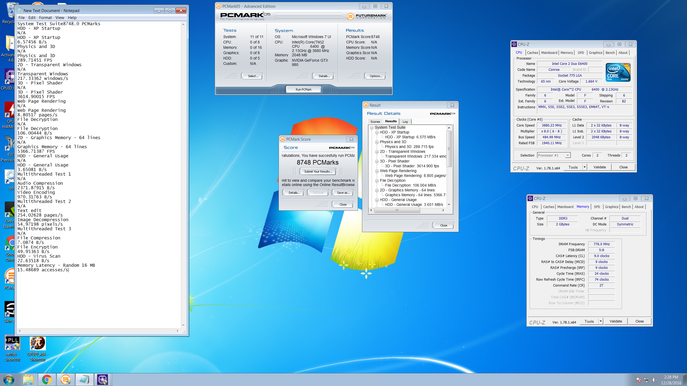Viewport: 687px width, 386px height.
Task: Click the Result window title icon
Action: 366,105
